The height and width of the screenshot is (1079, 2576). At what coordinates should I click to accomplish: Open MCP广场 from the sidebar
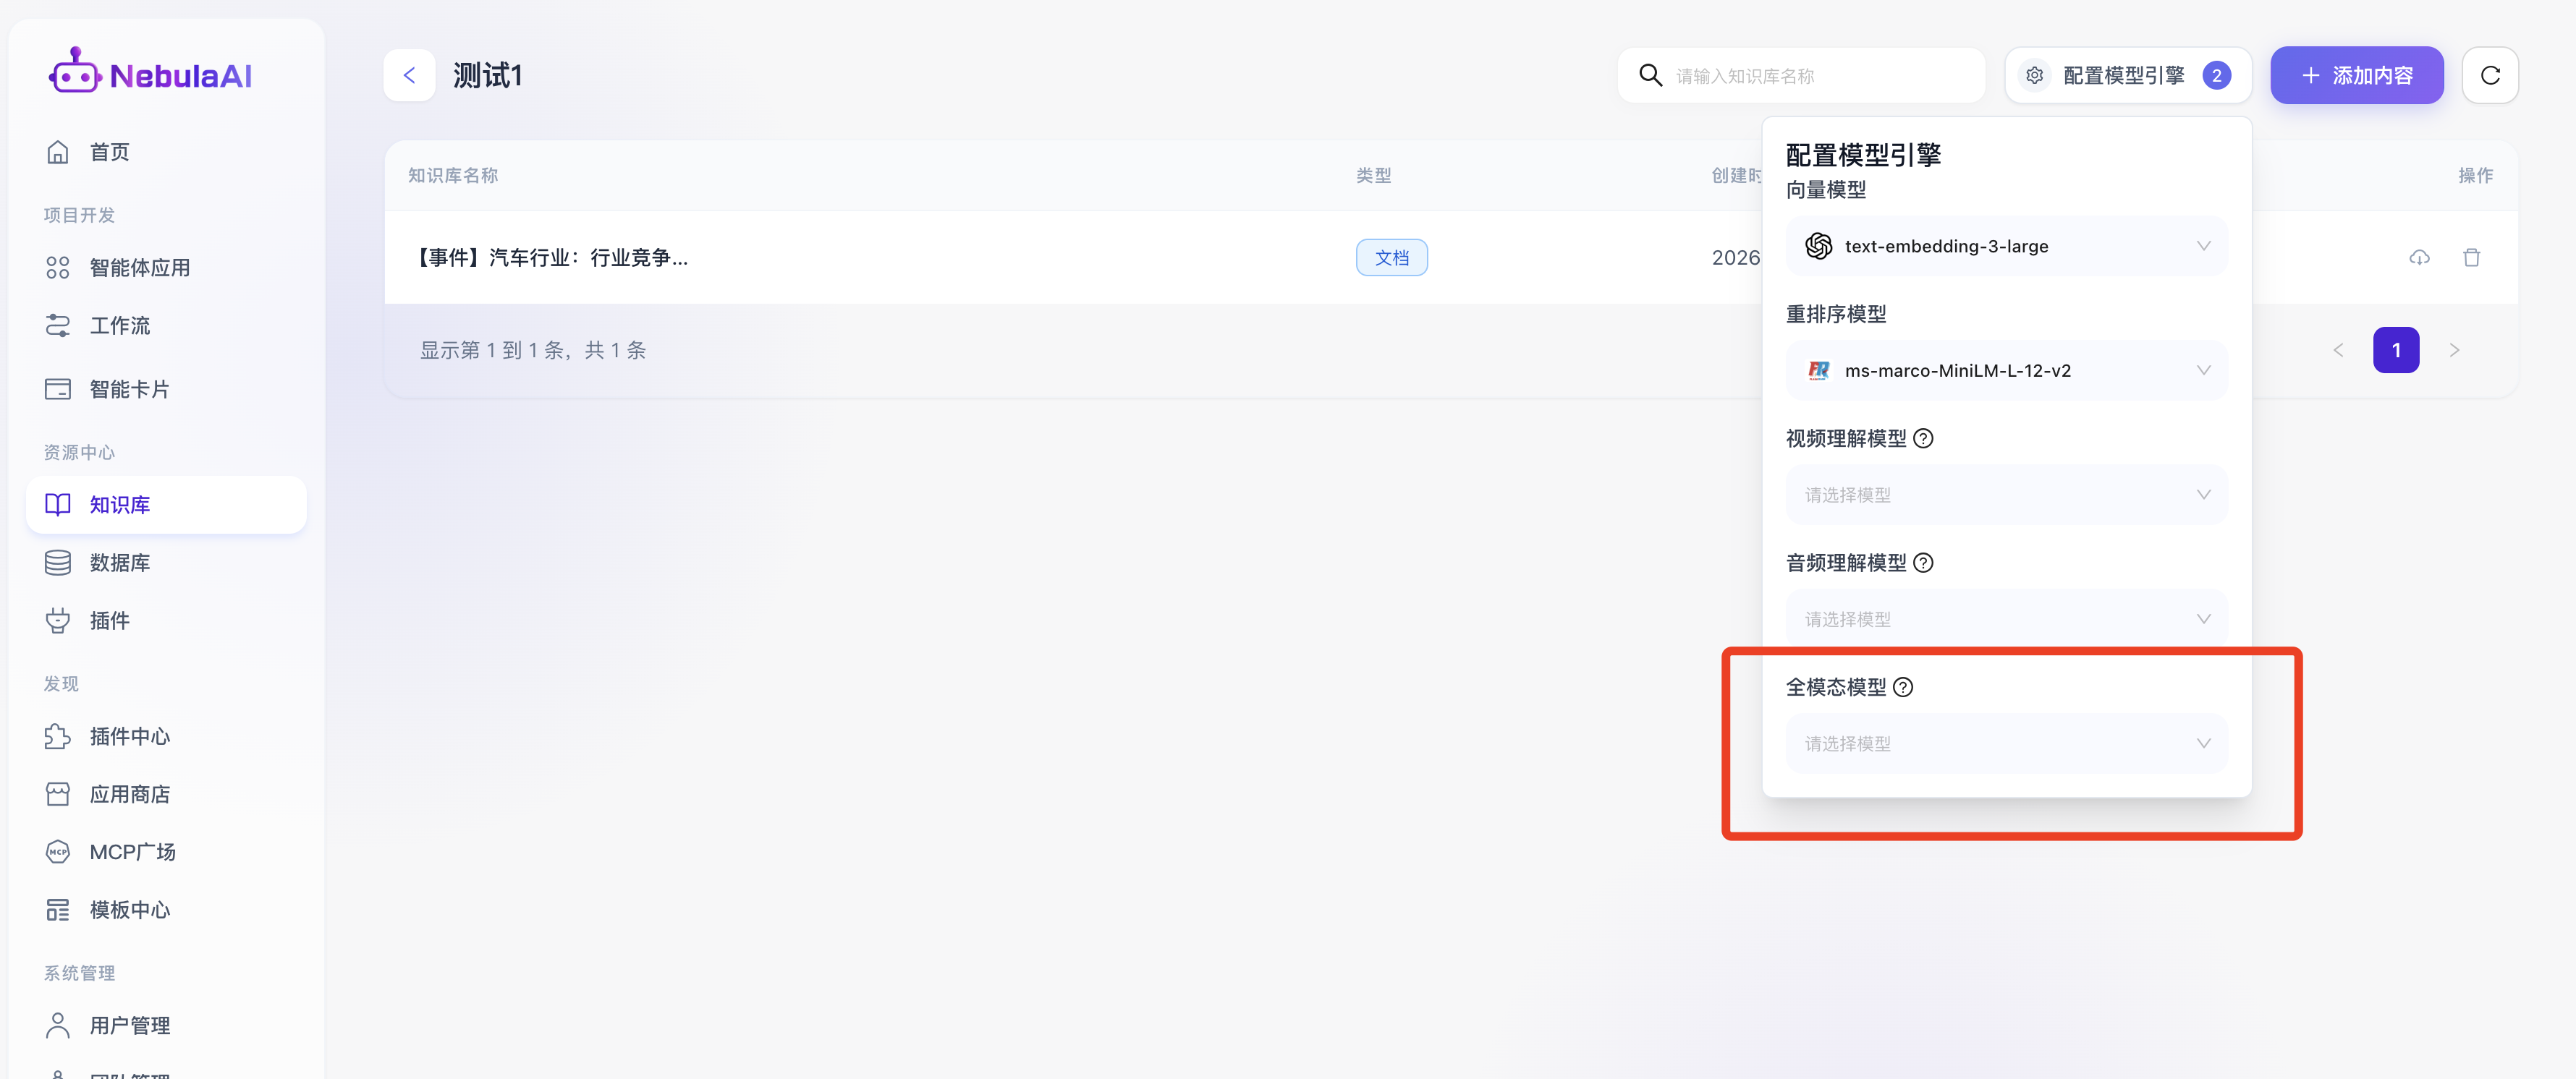click(132, 851)
